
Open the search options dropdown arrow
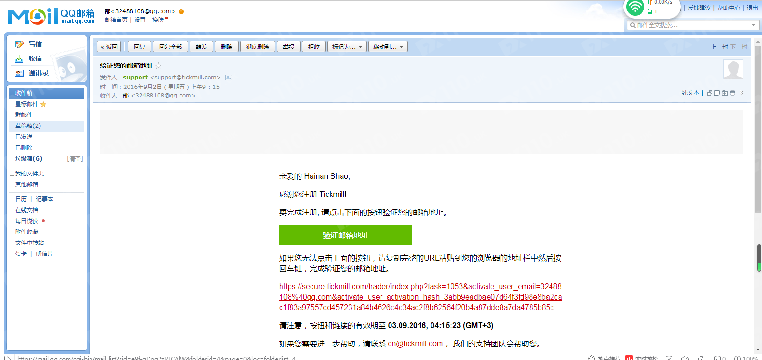[x=753, y=25]
